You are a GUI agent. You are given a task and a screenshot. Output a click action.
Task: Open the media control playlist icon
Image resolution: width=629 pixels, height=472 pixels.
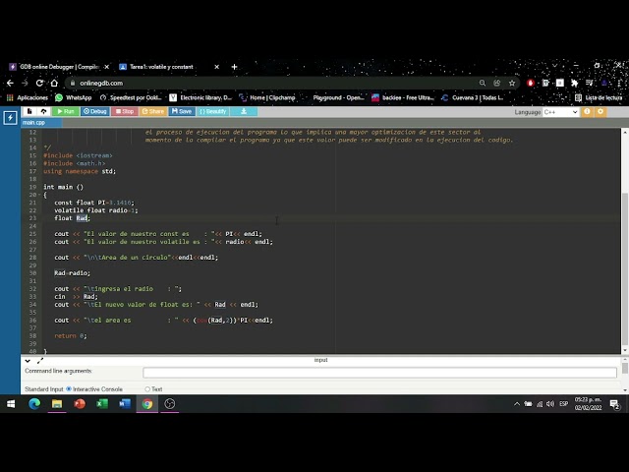pyautogui.click(x=590, y=83)
